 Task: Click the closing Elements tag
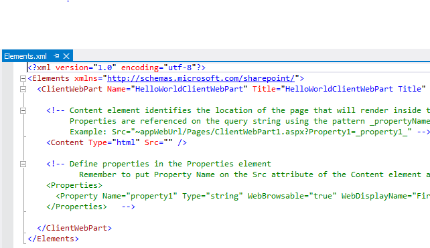tap(53, 239)
